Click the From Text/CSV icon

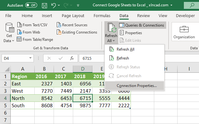click(19, 25)
